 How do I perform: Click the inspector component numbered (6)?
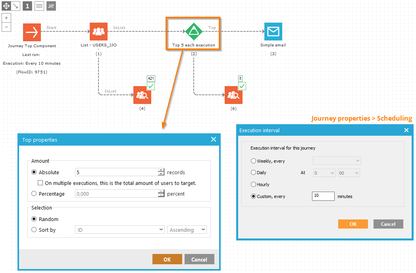click(x=233, y=95)
